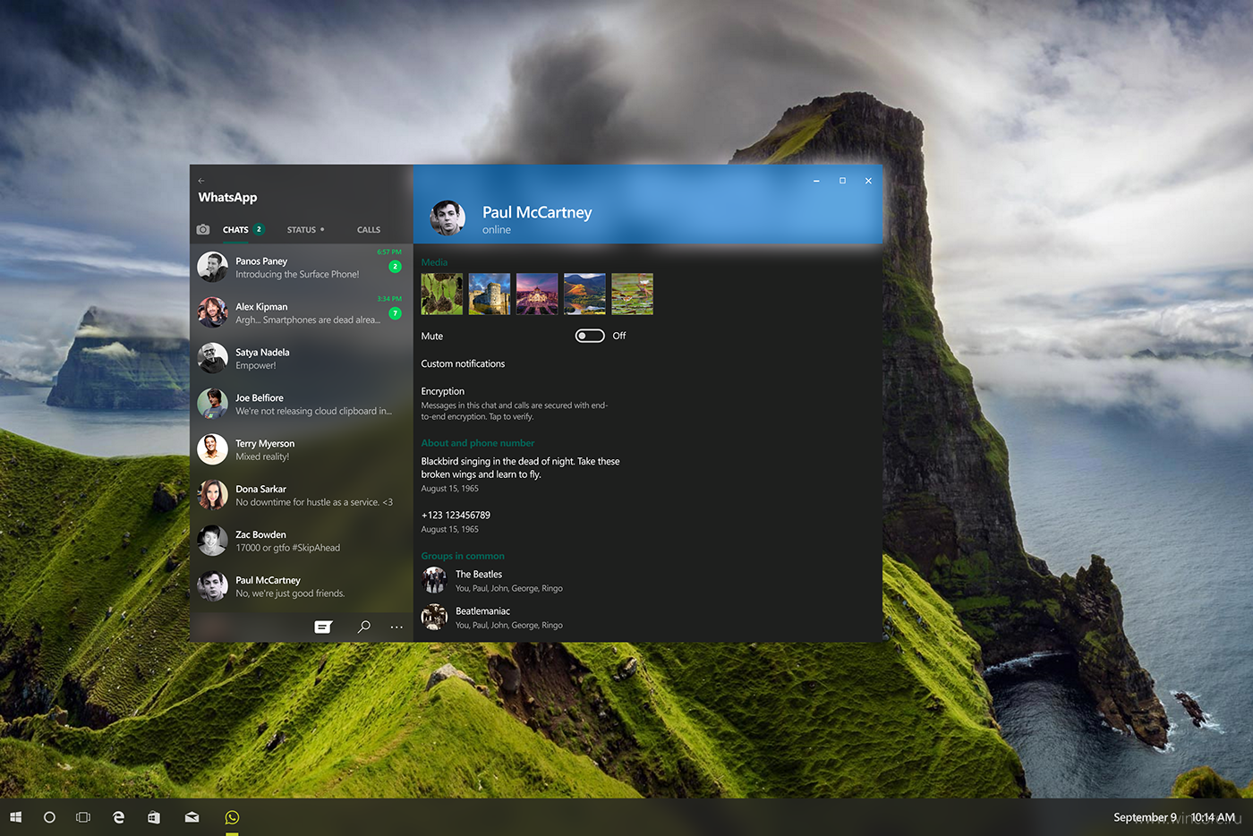1253x836 pixels.
Task: Launch Edge browser from taskbar
Action: click(x=118, y=817)
